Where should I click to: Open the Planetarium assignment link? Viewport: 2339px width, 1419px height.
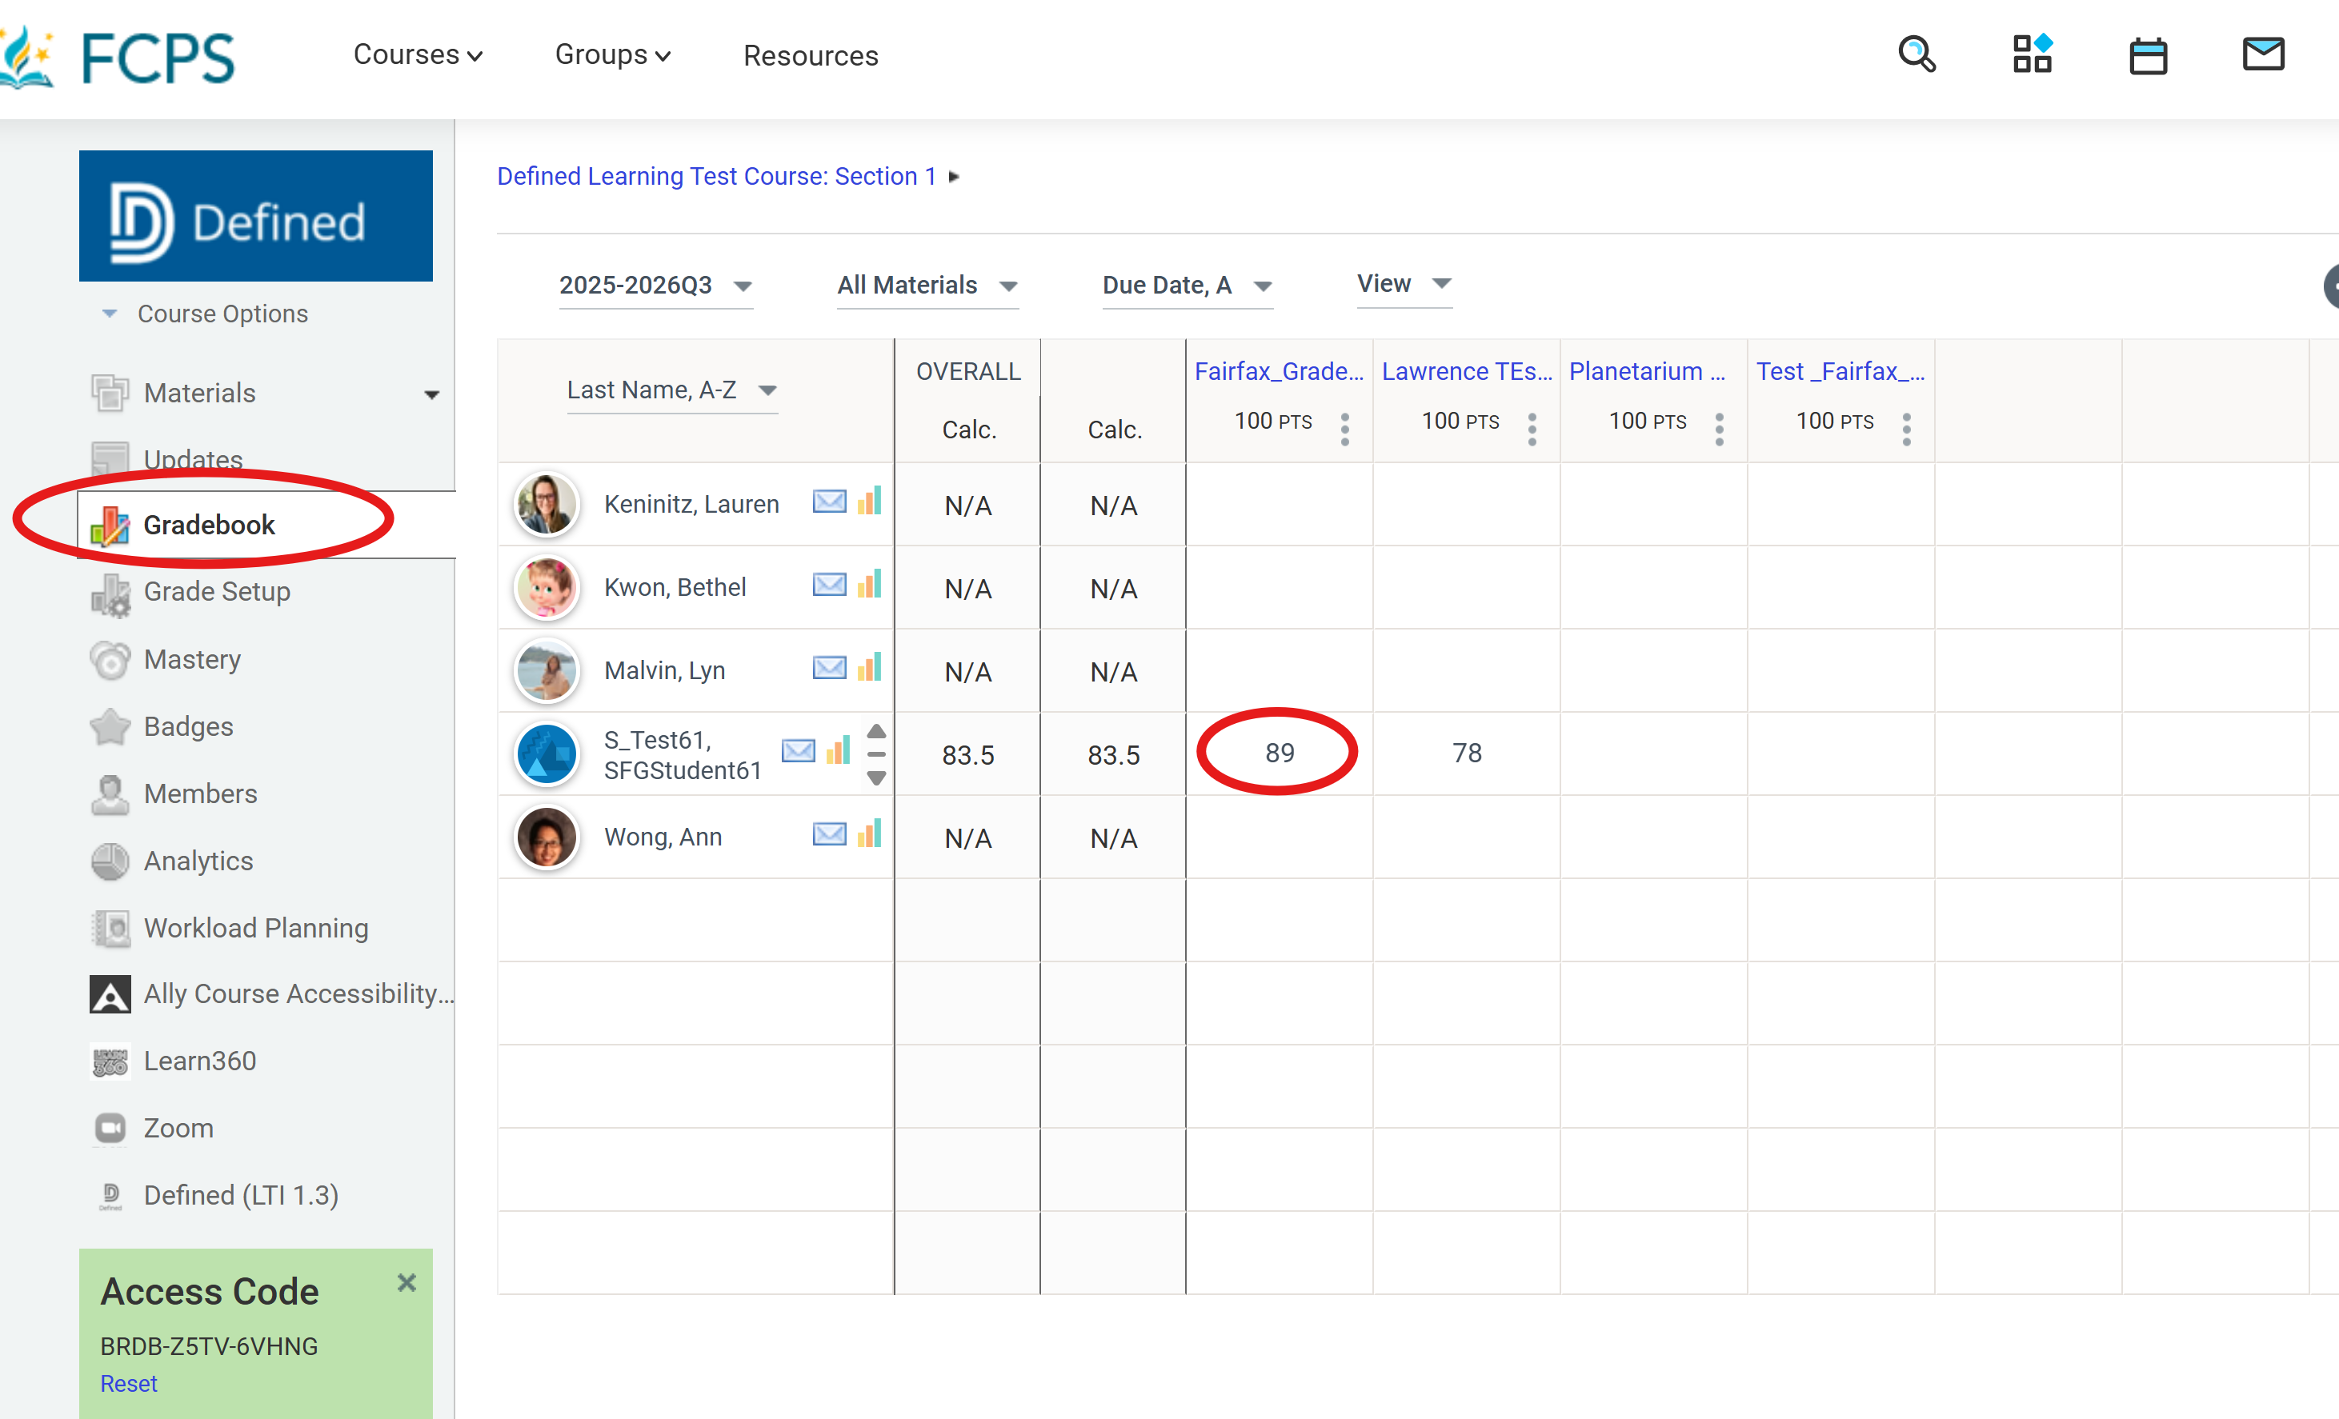[1646, 371]
